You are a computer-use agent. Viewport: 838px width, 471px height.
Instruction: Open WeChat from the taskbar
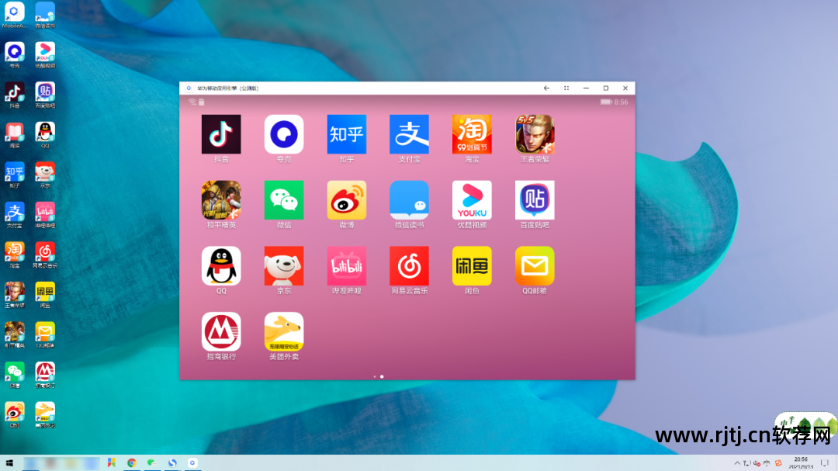pos(152,463)
